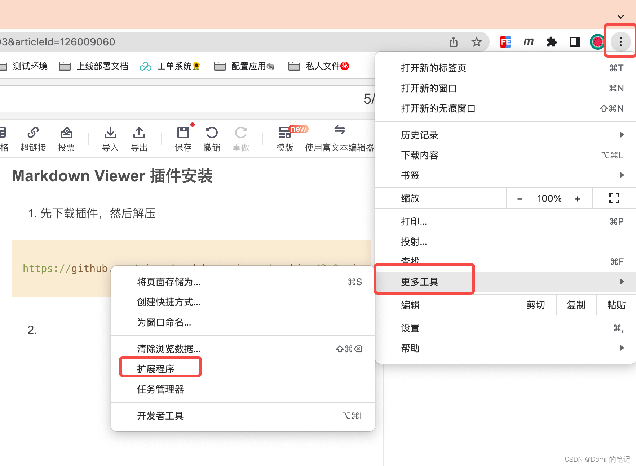The width and height of the screenshot is (636, 466).
Task: Click the 剪切 cut button
Action: (x=536, y=305)
